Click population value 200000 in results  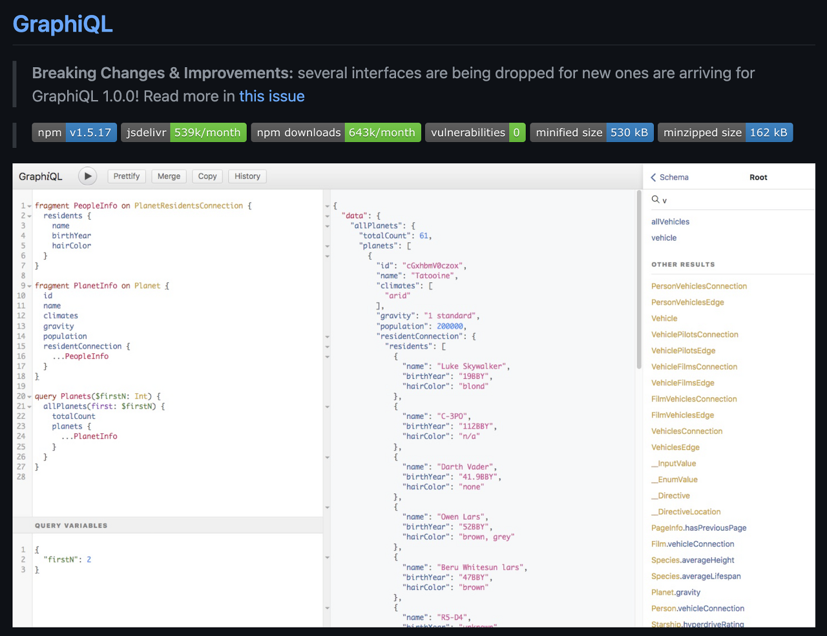click(x=450, y=327)
